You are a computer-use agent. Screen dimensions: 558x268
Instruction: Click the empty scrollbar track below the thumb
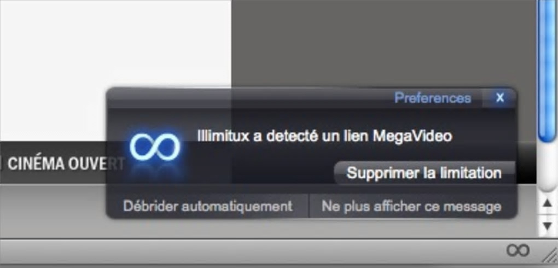[547, 167]
